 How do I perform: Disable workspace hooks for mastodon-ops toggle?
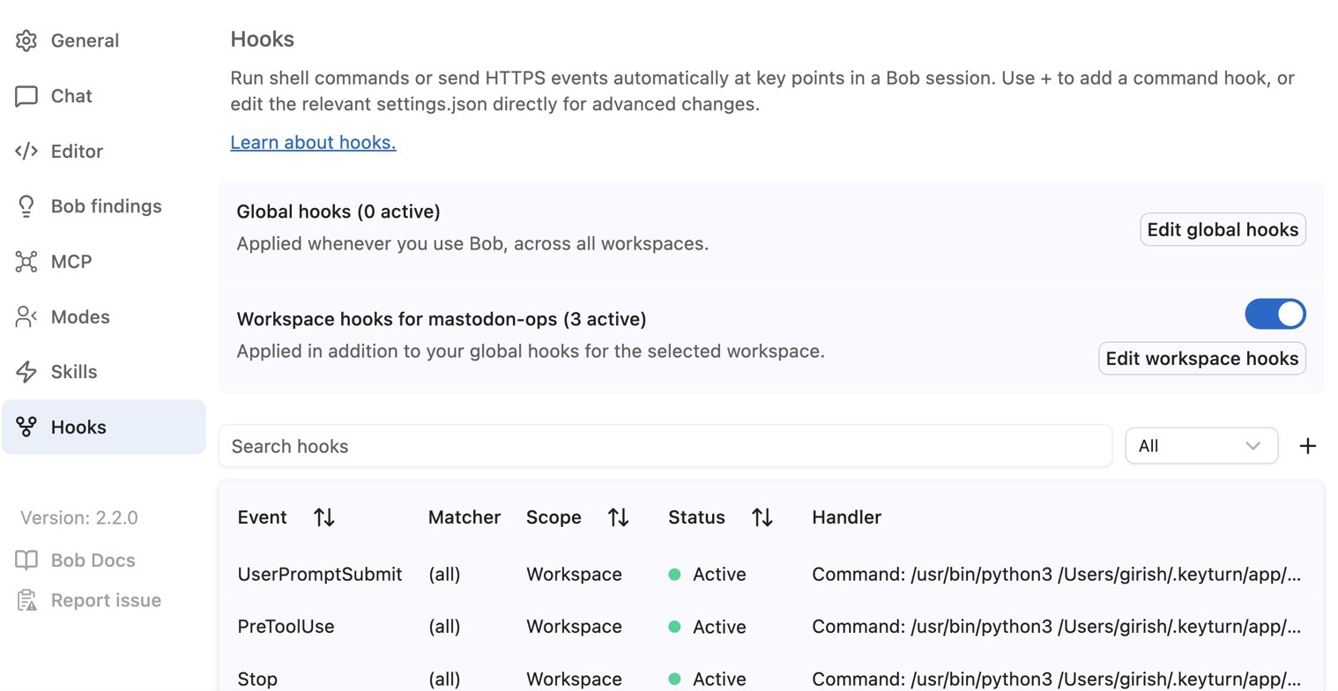(1275, 314)
